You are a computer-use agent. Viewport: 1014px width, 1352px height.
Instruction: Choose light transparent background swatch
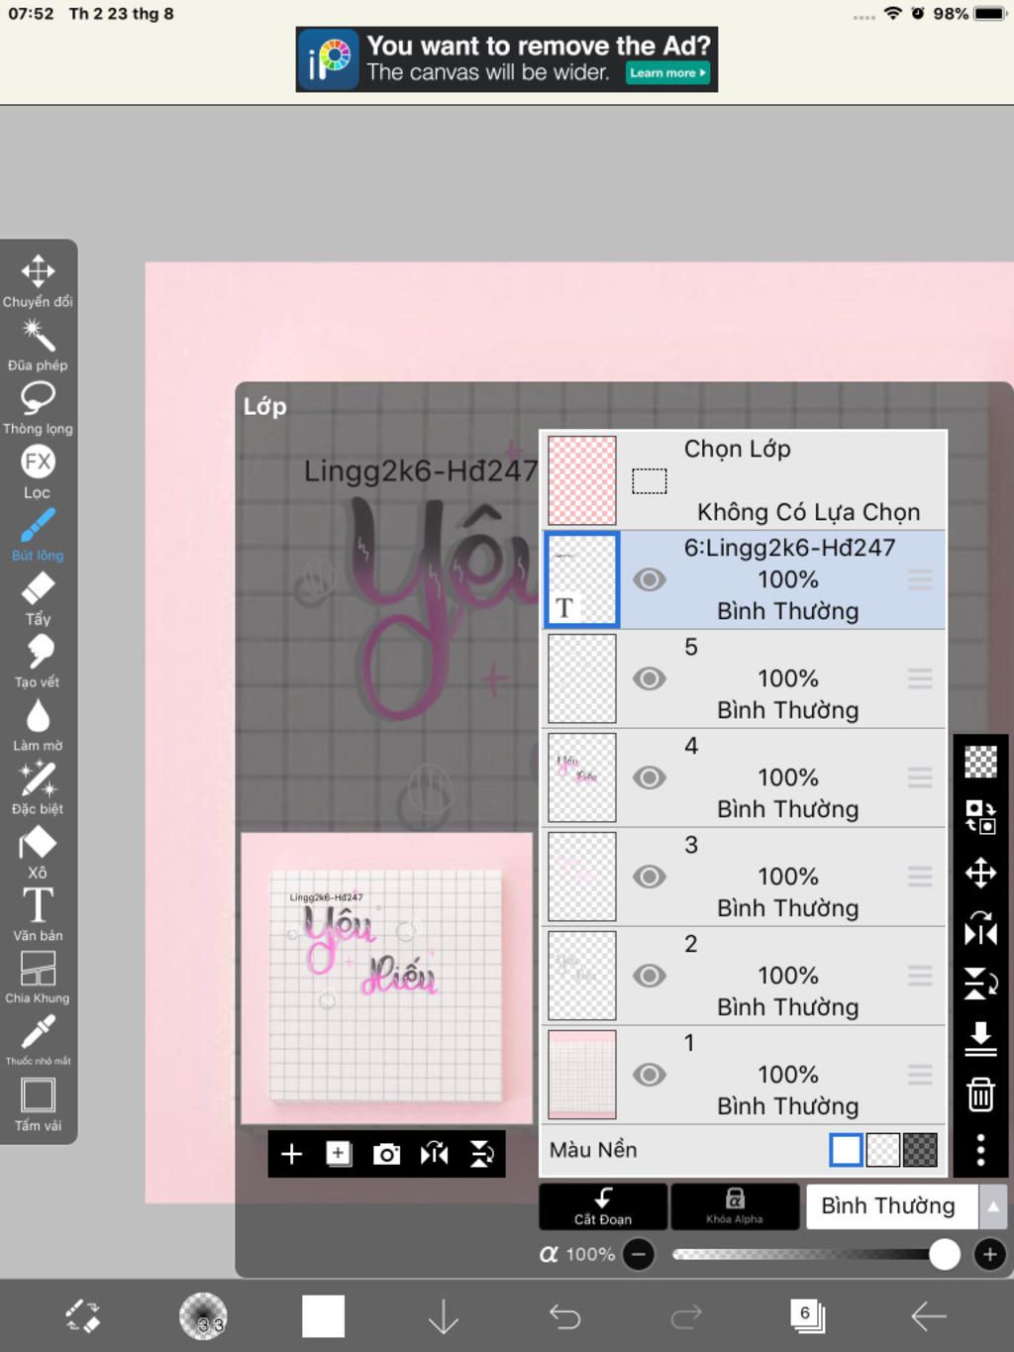(883, 1150)
